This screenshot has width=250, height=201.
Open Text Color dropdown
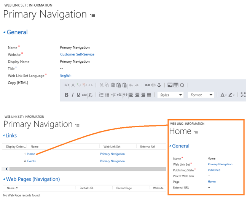[223, 95]
